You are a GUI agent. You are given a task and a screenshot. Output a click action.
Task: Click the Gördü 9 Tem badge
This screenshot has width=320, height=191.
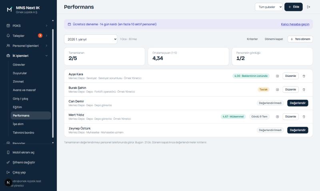point(259,117)
